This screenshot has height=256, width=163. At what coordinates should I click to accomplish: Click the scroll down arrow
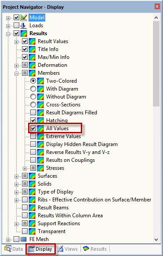(156, 240)
